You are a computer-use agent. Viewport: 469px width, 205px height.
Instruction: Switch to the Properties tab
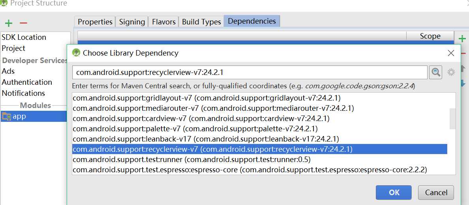click(95, 22)
